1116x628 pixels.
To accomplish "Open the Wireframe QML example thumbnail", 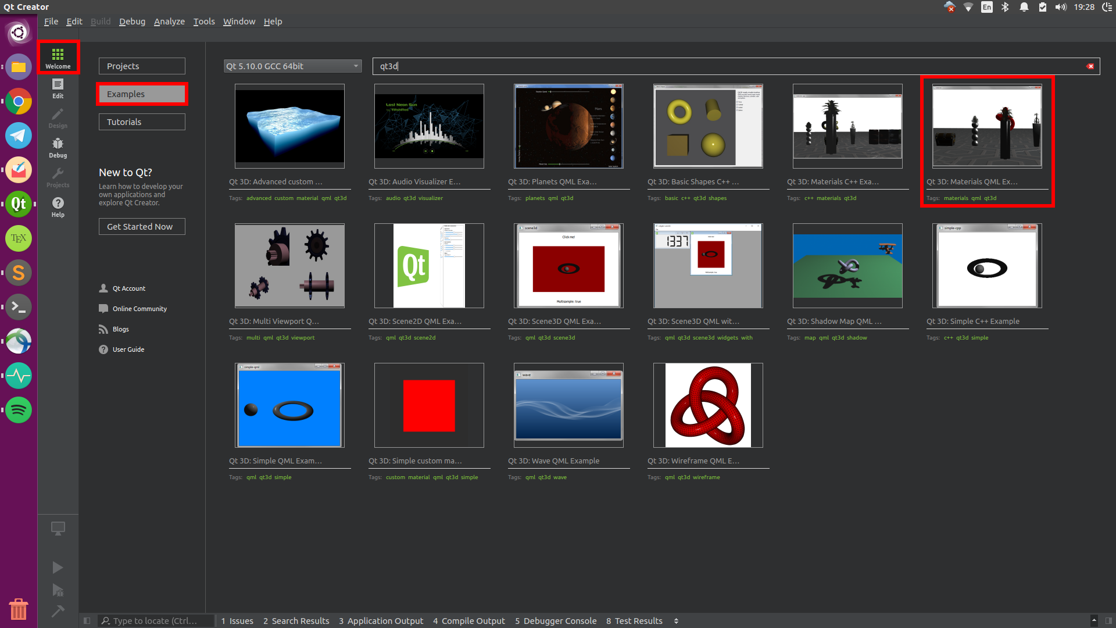I will (x=708, y=405).
